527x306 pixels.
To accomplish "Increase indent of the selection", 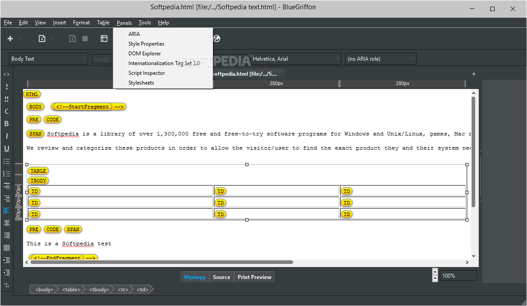I will tap(6, 260).
